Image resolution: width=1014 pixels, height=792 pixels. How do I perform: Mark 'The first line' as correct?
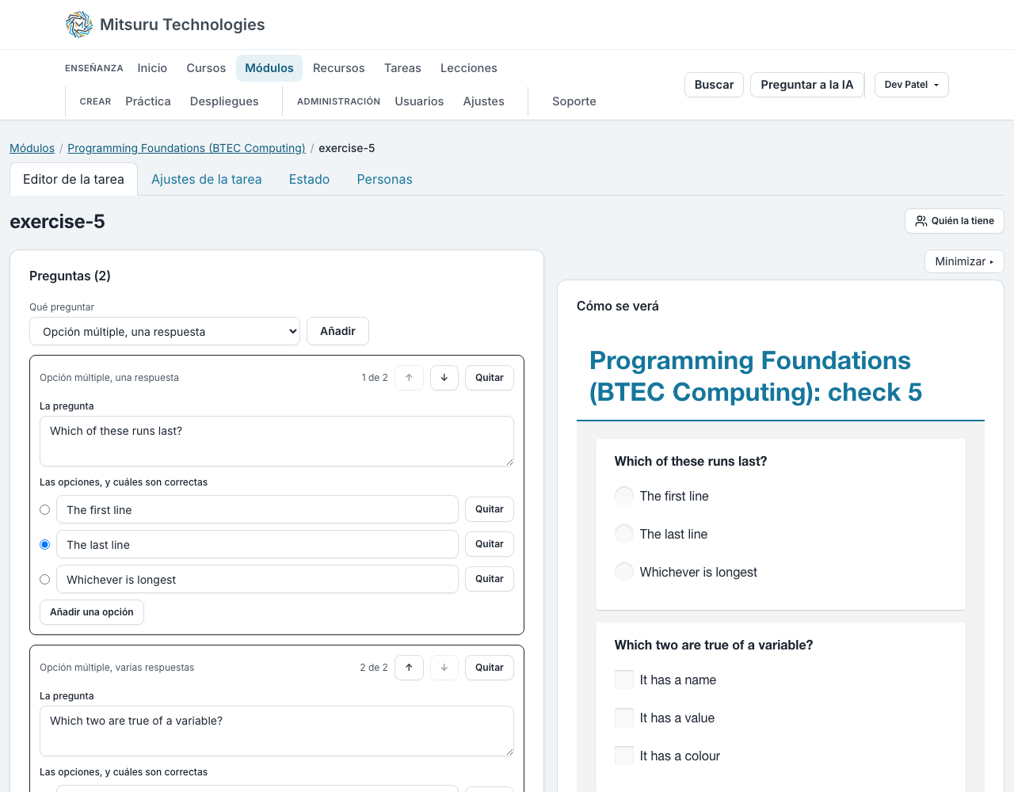click(x=45, y=510)
